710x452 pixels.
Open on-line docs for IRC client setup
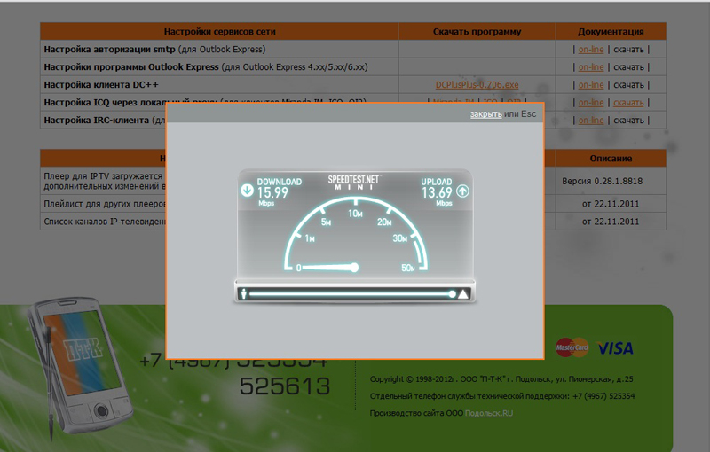coord(591,120)
